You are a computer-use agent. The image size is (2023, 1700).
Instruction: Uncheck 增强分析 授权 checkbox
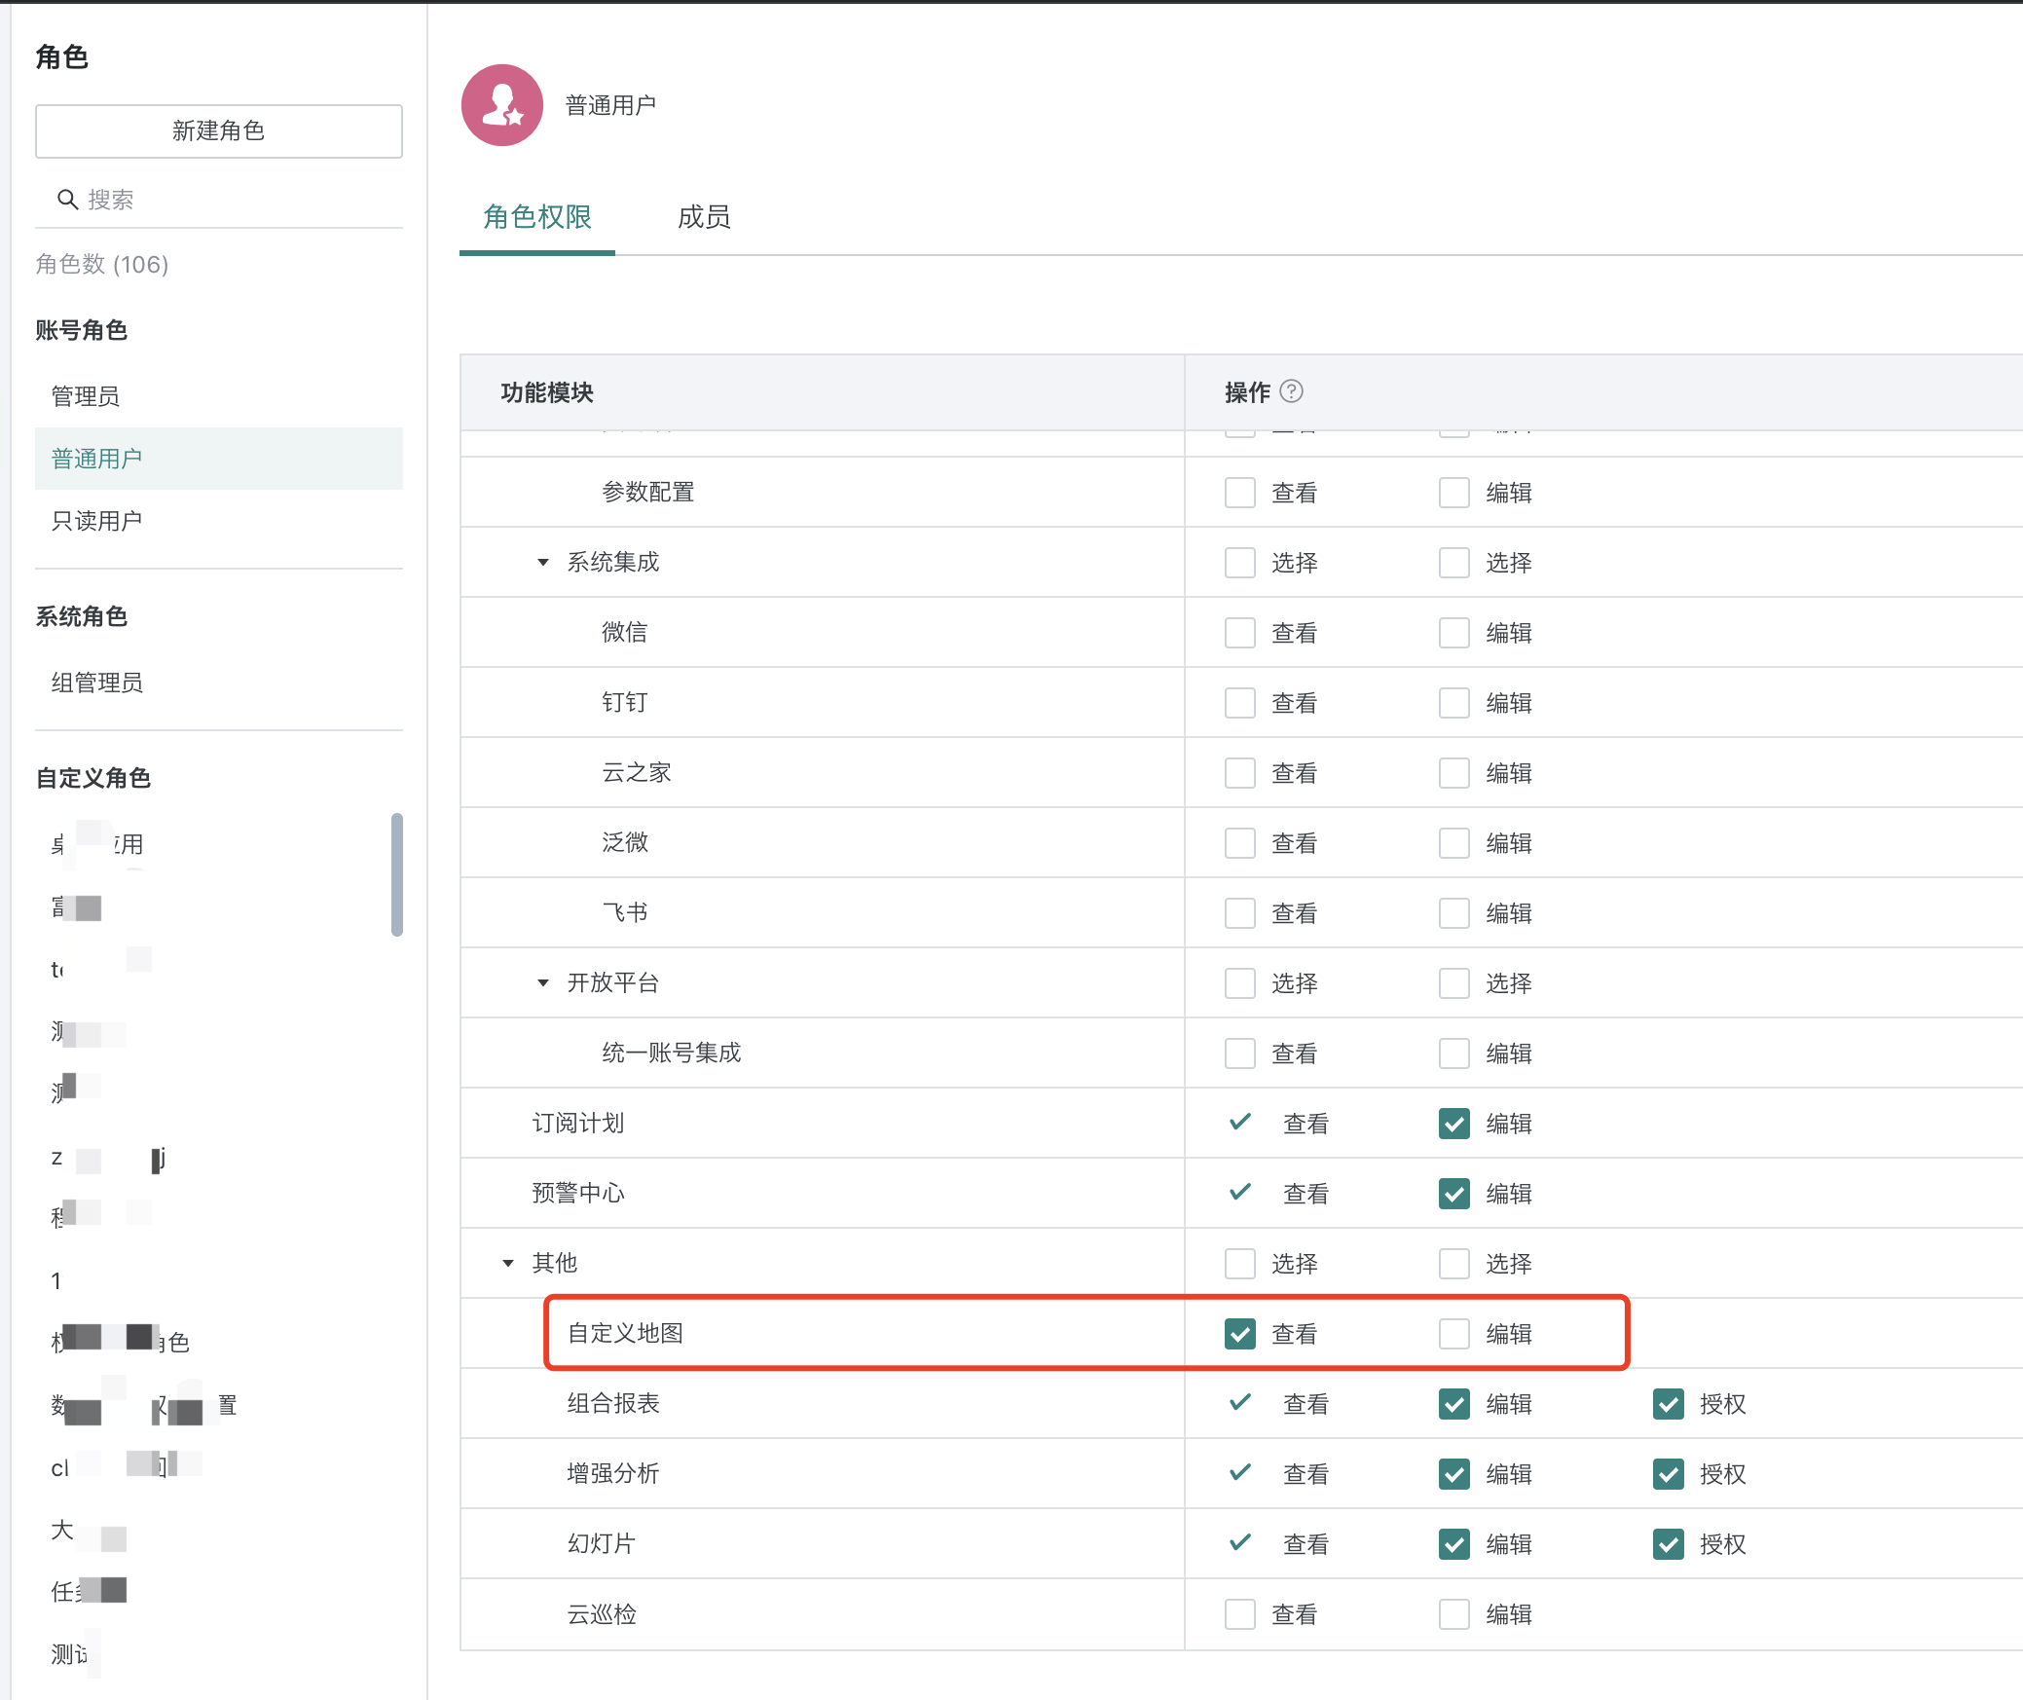tap(1669, 1474)
